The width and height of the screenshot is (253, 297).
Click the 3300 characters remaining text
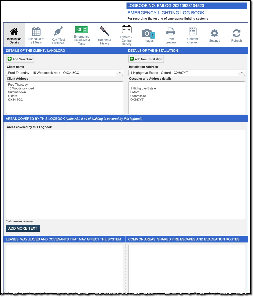19,221
